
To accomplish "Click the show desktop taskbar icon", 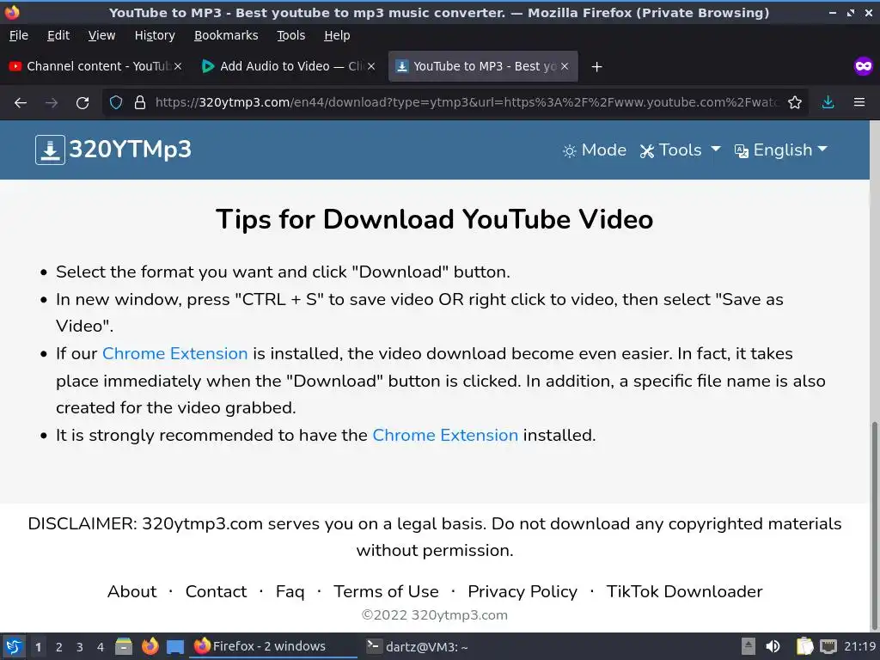I will click(x=175, y=646).
